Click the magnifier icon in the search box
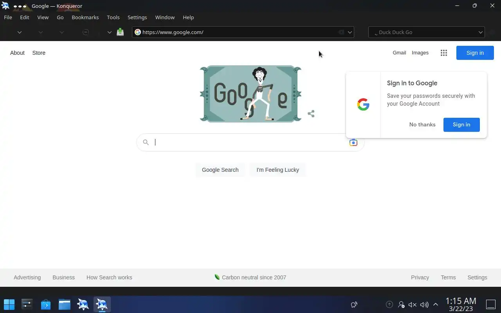501x313 pixels. (x=146, y=142)
